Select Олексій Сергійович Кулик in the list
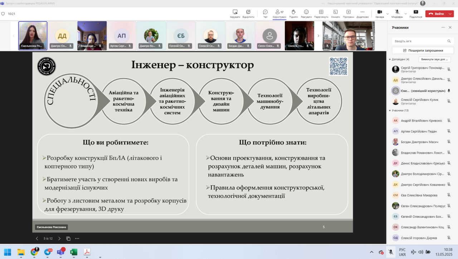This screenshot has height=259, width=458. point(423,101)
